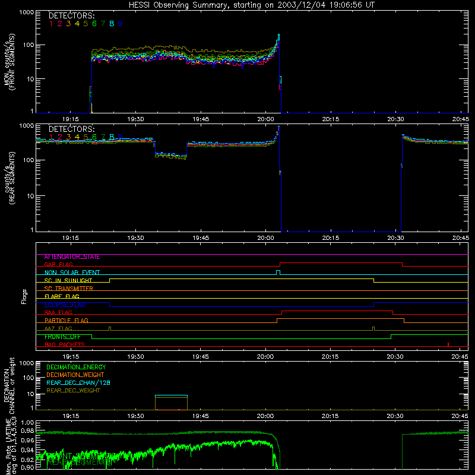The image size is (475, 475).
Task: Click the rear segments count drop near 19:38
Action: [x=171, y=155]
